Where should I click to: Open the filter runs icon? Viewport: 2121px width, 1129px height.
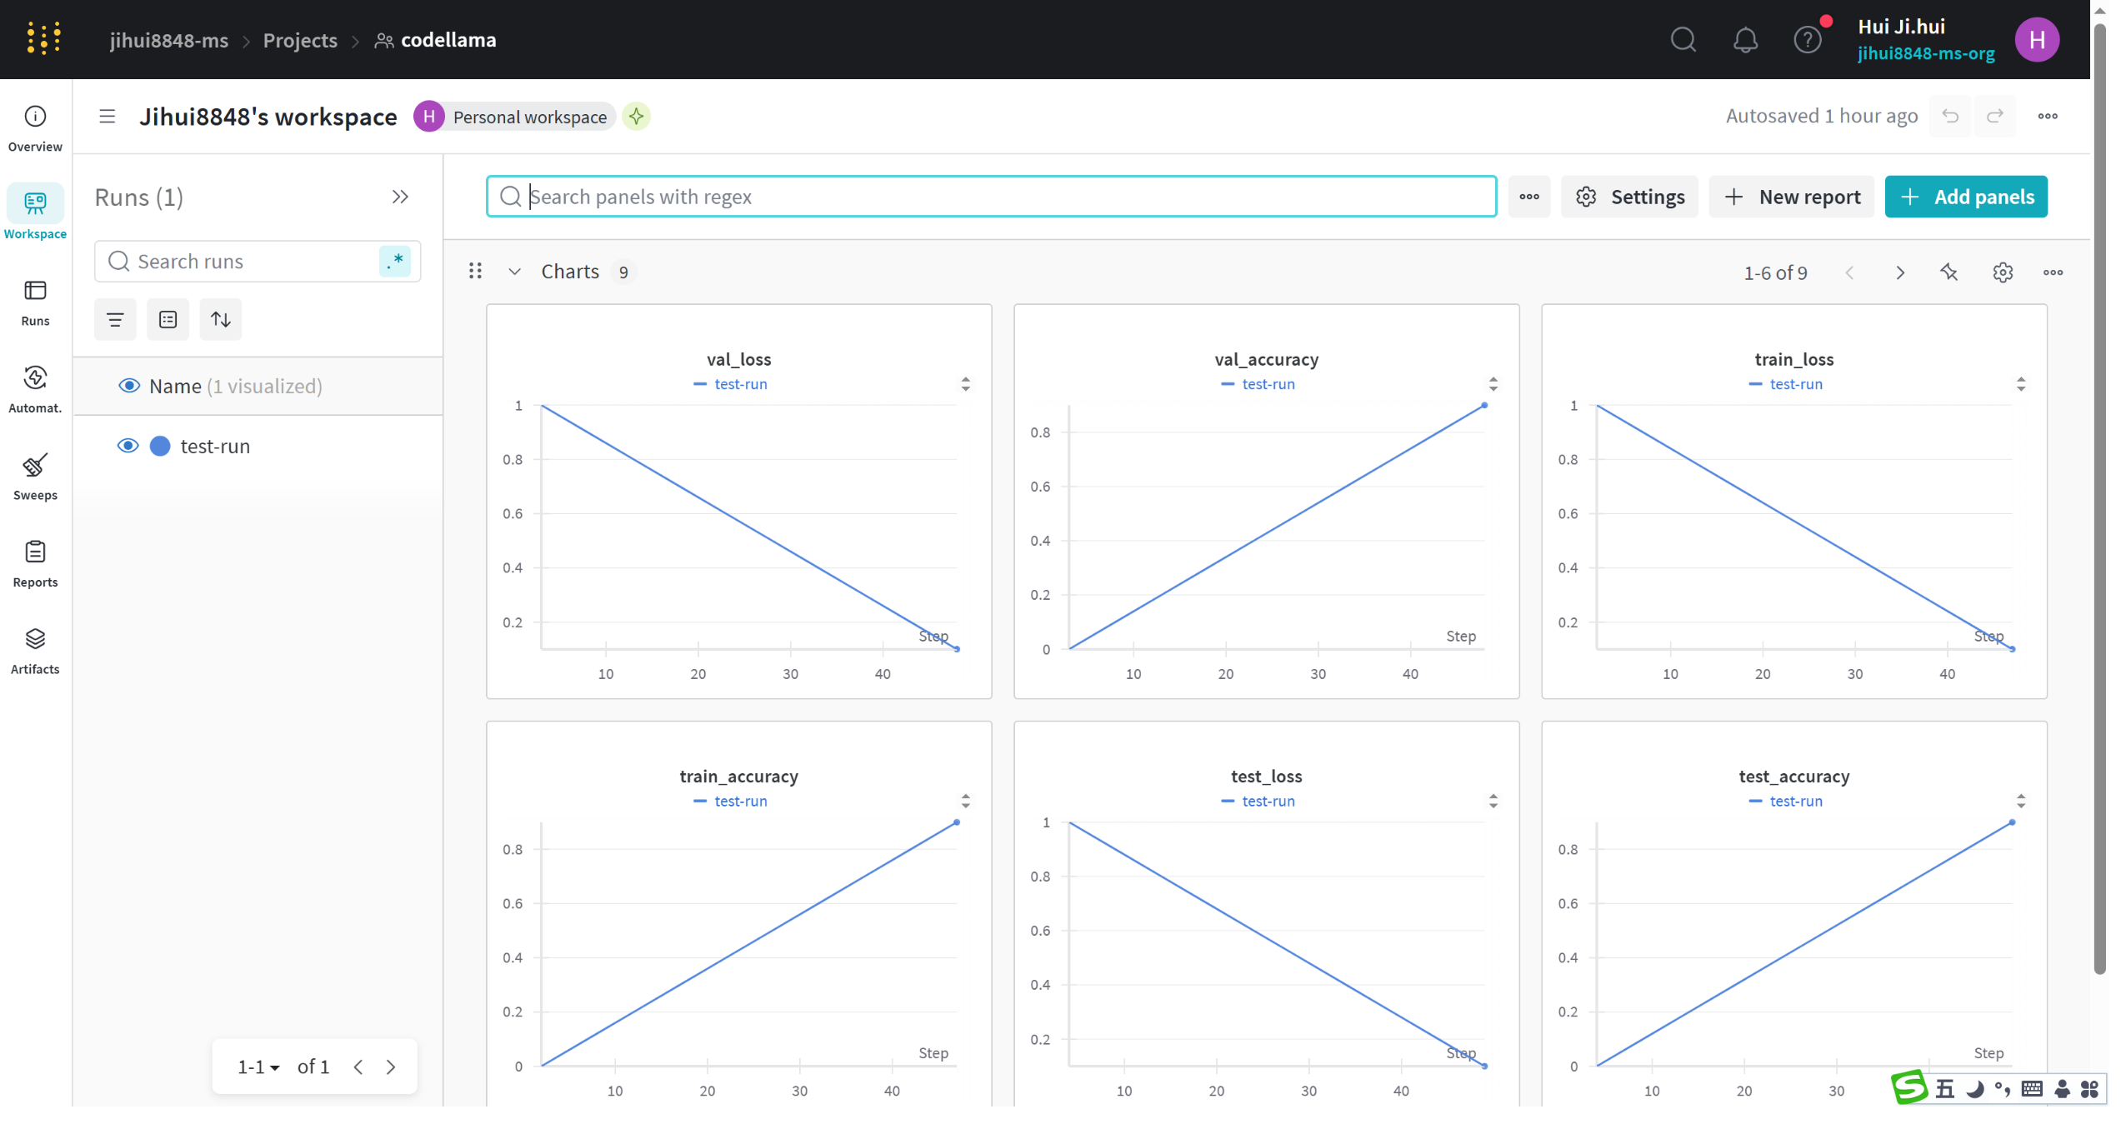pyautogui.click(x=115, y=320)
